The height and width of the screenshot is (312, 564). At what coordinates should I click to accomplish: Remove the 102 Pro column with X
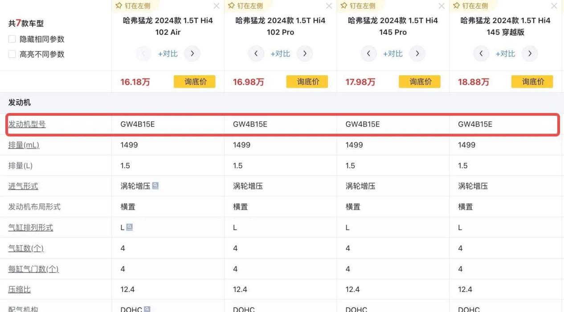pos(329,6)
